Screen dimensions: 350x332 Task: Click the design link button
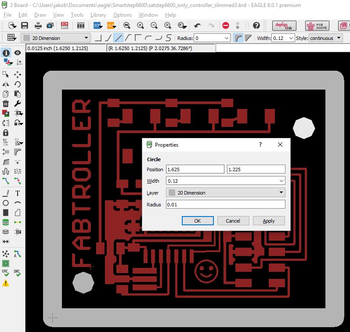coord(284,25)
